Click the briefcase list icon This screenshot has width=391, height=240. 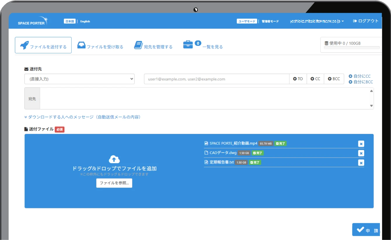[188, 45]
